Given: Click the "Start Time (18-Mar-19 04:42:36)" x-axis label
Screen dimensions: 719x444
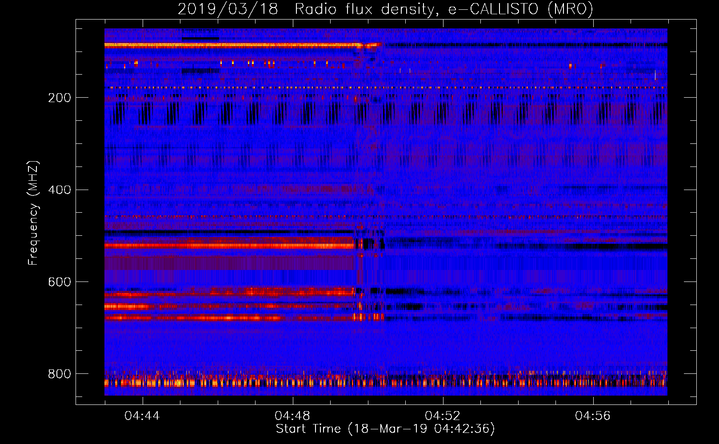Looking at the screenshot, I should click(385, 428).
